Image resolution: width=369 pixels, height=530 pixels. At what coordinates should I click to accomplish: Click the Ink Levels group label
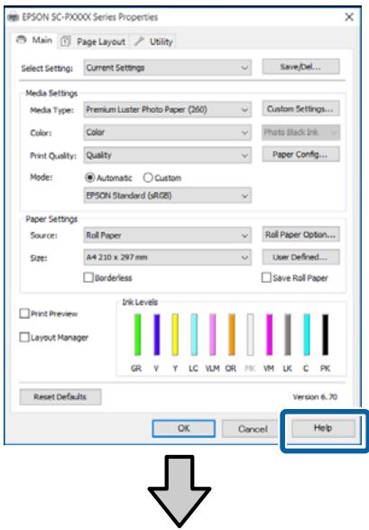pyautogui.click(x=140, y=302)
